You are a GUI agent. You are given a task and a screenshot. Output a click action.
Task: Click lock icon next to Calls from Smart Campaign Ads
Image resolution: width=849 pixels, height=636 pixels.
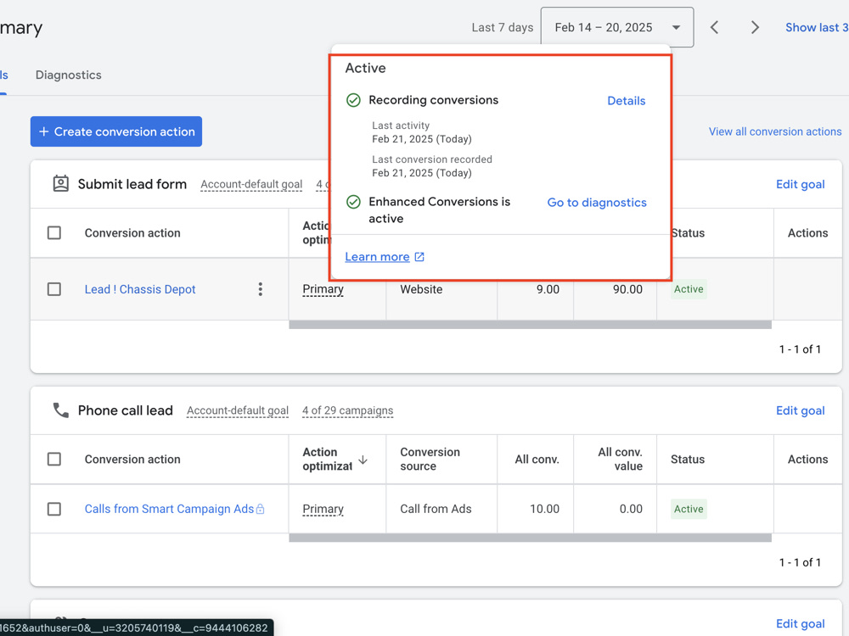[261, 509]
